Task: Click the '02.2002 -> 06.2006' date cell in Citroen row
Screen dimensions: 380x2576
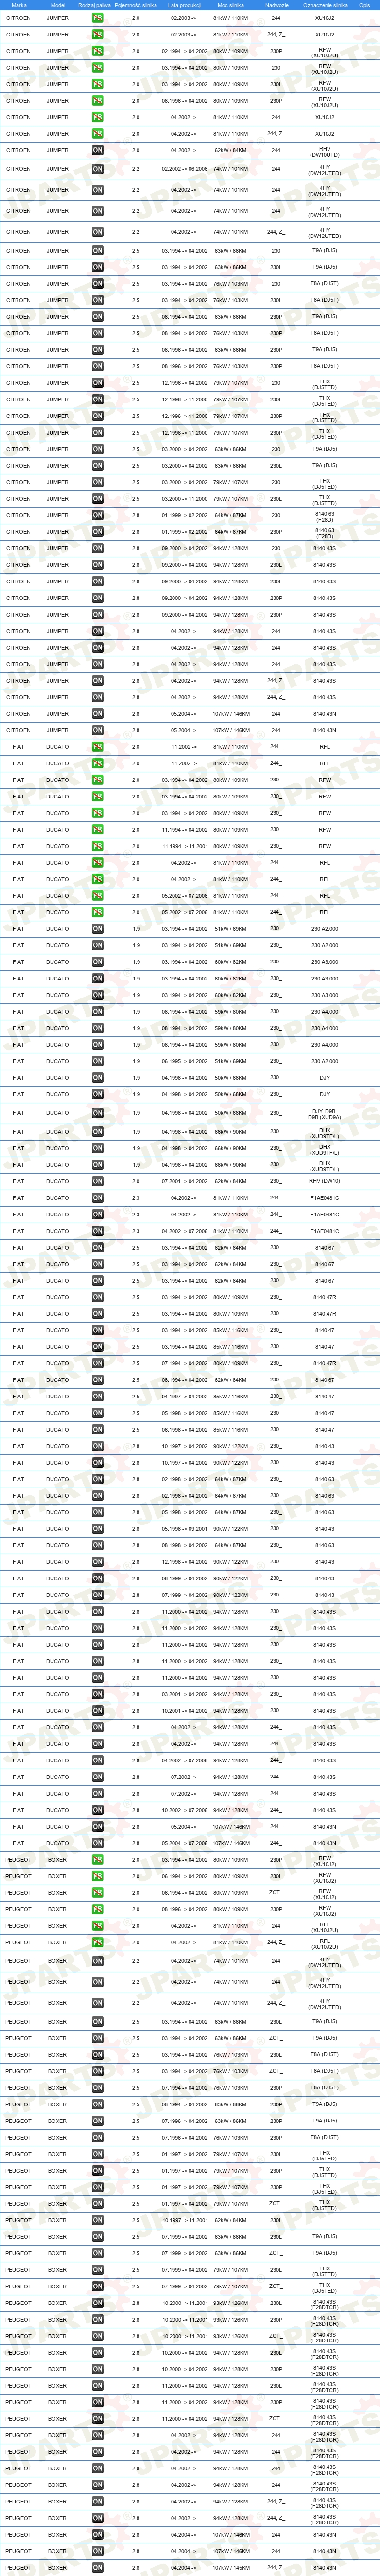Action: pos(185,169)
